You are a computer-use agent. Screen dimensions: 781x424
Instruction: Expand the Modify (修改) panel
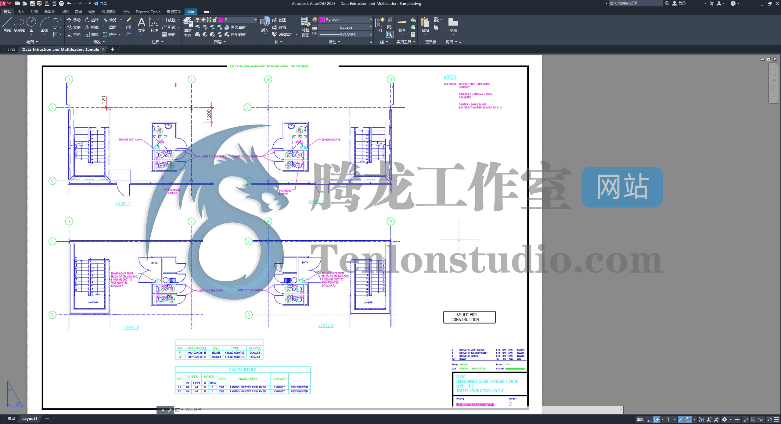tap(99, 42)
